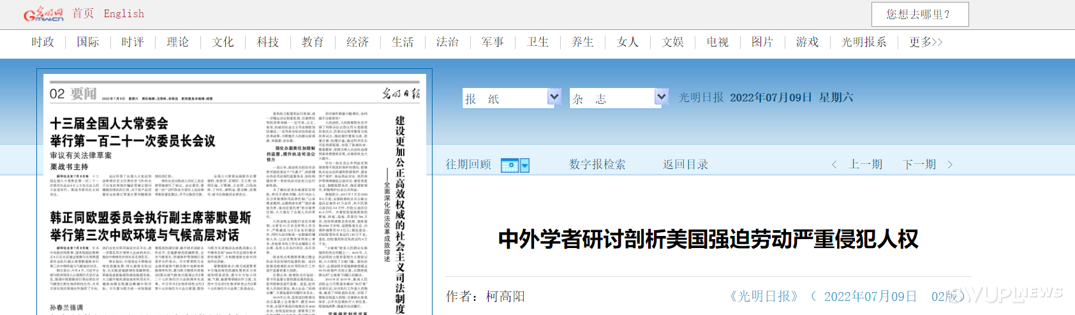The image size is (1075, 315).
Task: Click the previous issue left chevron
Action: point(834,165)
